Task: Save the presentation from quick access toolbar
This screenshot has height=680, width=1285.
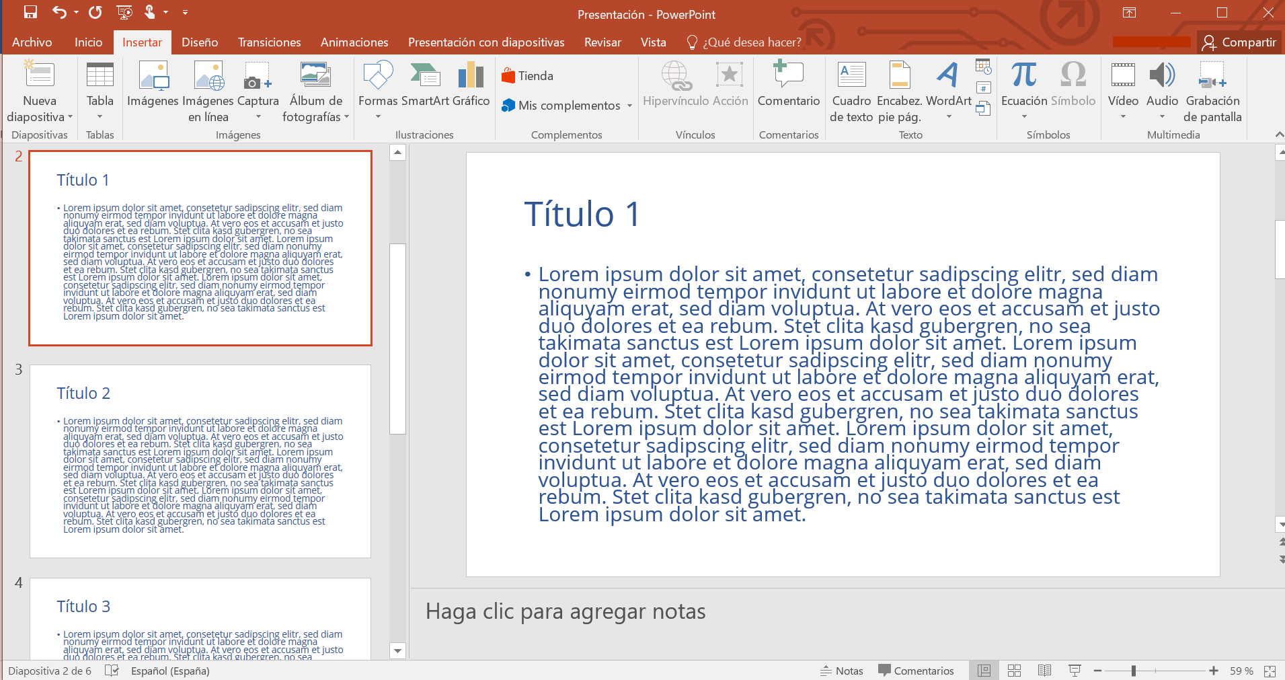Action: click(x=30, y=12)
